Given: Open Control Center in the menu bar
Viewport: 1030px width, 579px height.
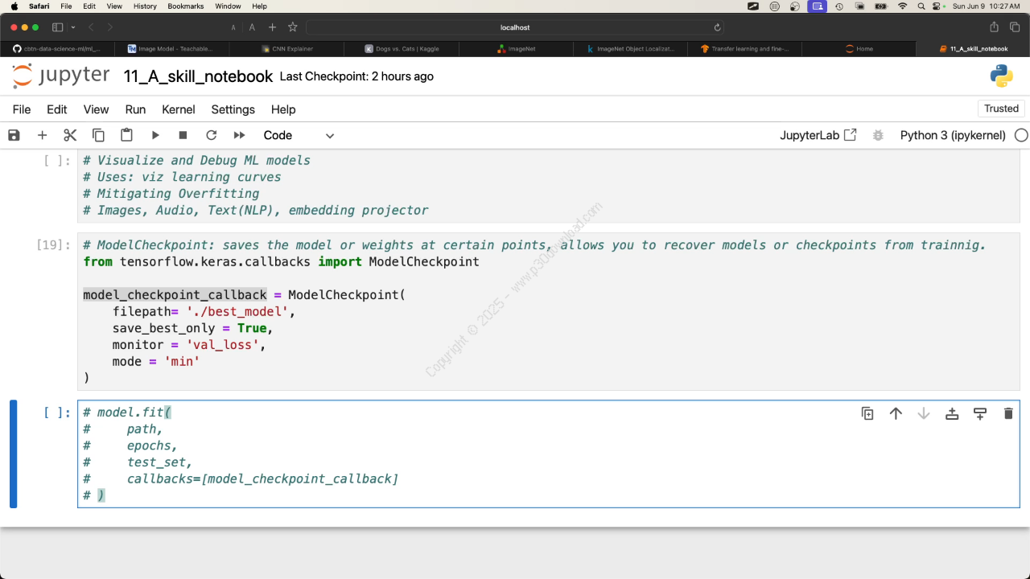Looking at the screenshot, I should (x=938, y=6).
